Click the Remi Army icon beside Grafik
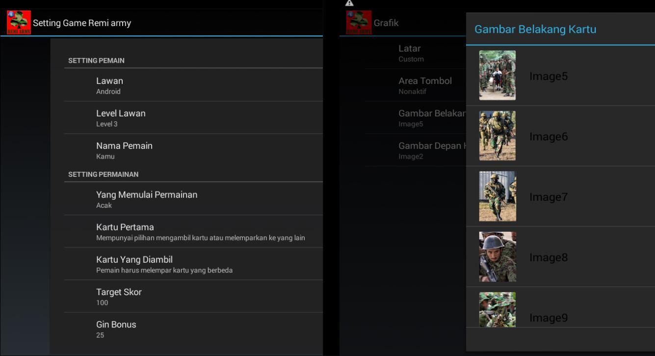This screenshot has width=655, height=356. tap(359, 23)
